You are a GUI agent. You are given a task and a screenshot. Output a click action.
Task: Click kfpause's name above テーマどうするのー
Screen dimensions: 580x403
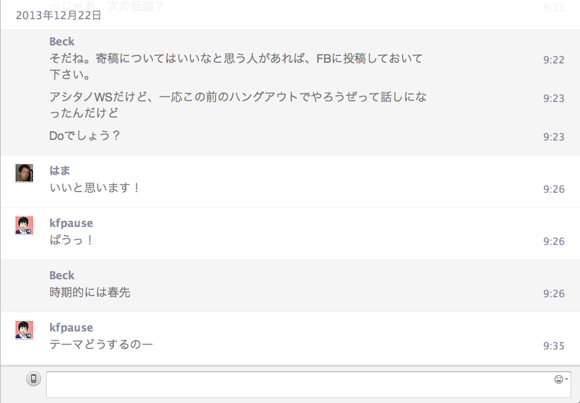[x=71, y=328]
